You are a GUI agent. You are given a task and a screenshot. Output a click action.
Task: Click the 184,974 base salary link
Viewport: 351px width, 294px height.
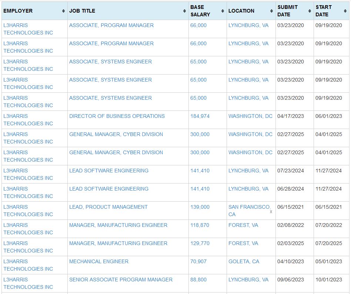200,116
